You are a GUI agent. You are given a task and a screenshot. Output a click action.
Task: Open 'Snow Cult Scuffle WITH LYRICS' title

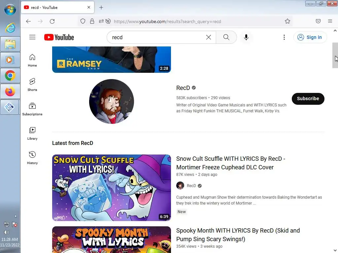click(231, 163)
